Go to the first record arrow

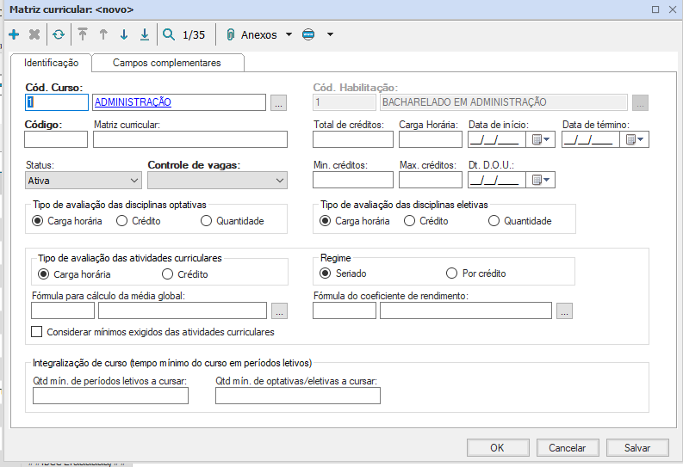tap(83, 35)
